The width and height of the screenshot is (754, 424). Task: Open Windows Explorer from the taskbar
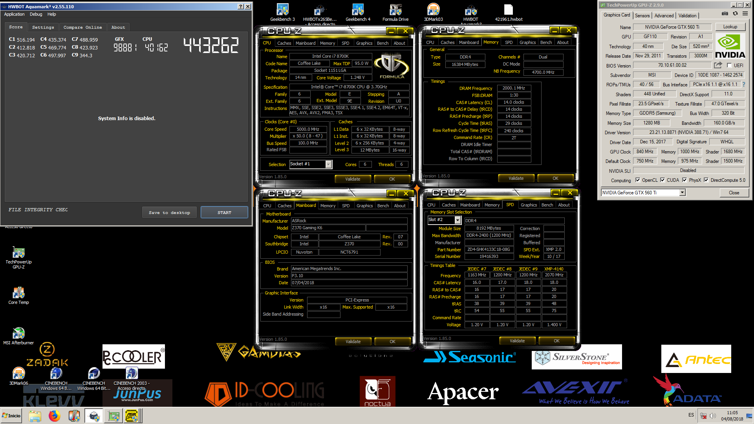pyautogui.click(x=35, y=416)
